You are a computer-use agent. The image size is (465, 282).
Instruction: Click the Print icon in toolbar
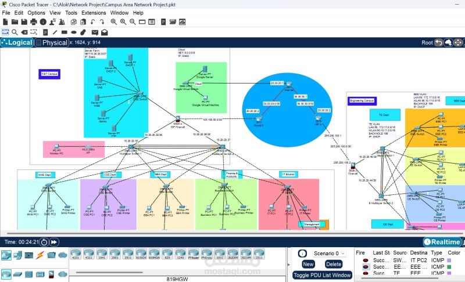point(34,22)
